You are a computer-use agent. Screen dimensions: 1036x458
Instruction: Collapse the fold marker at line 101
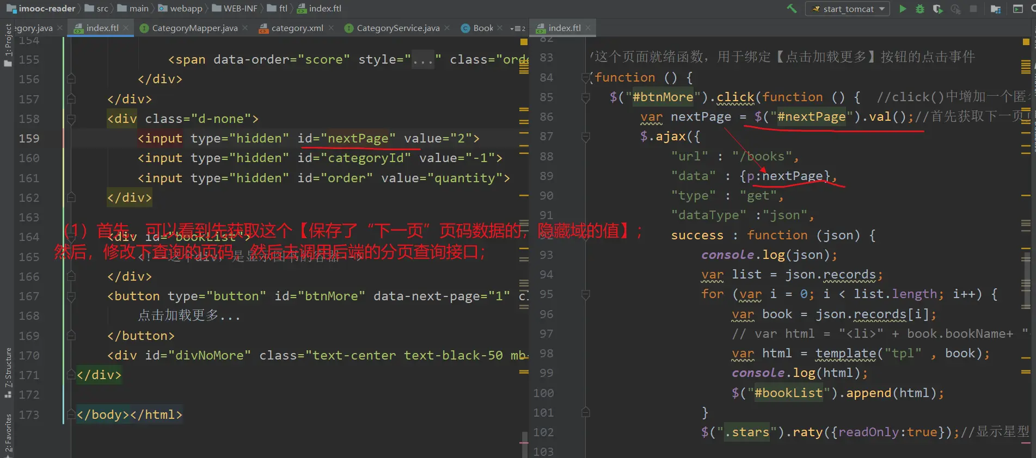[586, 412]
